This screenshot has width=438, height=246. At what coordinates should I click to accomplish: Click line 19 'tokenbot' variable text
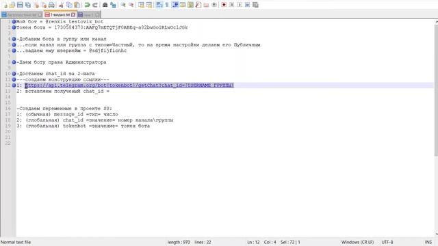pyautogui.click(x=75, y=126)
